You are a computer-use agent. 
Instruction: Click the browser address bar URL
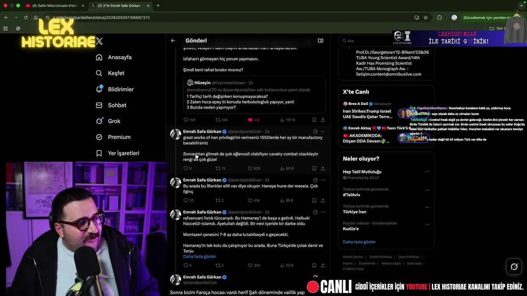click(101, 18)
